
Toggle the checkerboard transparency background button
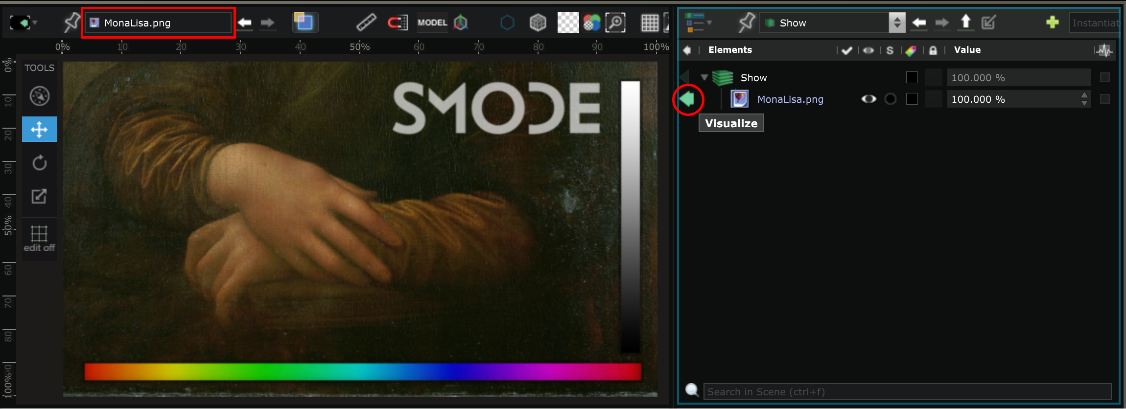coord(568,23)
